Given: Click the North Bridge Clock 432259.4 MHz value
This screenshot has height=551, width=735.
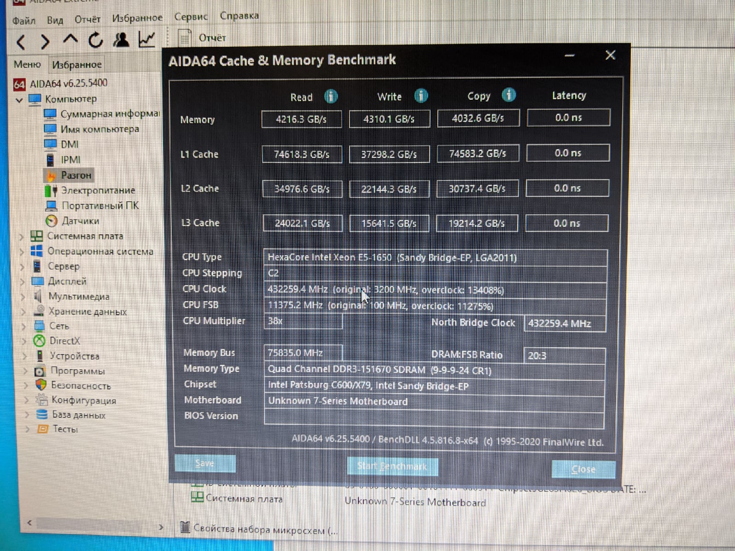Looking at the screenshot, I should point(565,323).
